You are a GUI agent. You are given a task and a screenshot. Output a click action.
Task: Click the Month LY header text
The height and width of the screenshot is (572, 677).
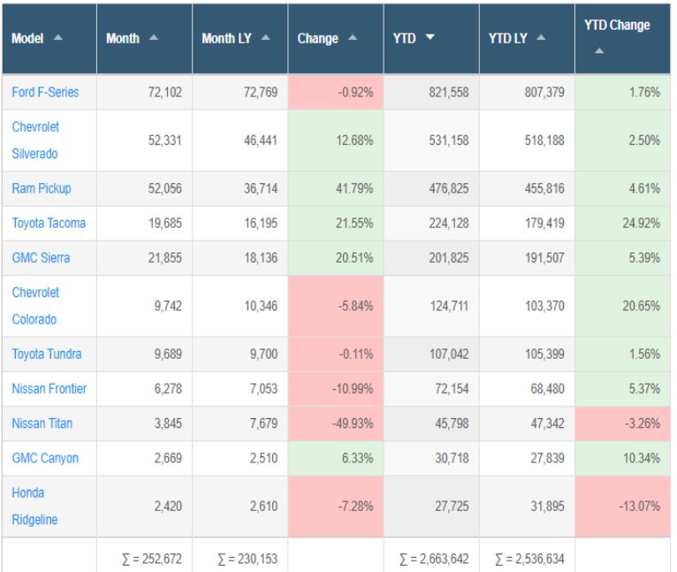[x=226, y=38]
